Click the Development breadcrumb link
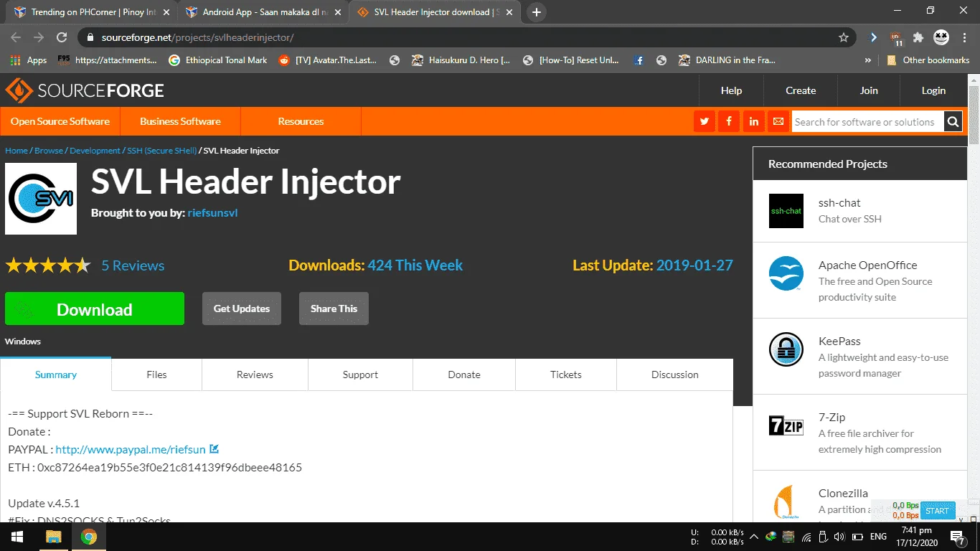 pos(95,151)
